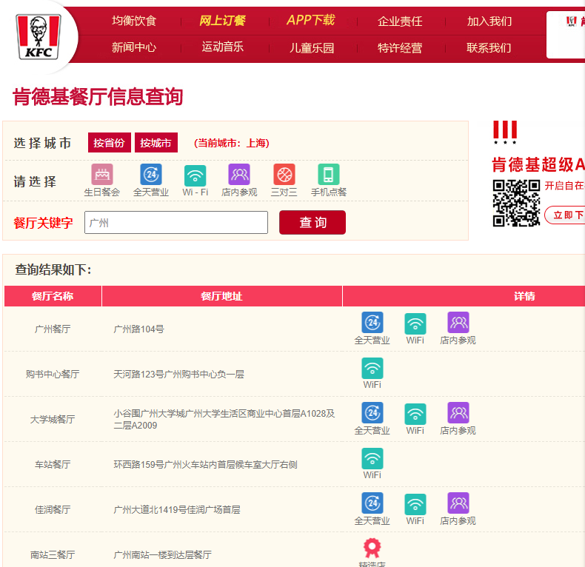Click WiFi icon in 佳润餐厅 row
The height and width of the screenshot is (567, 585).
415,504
